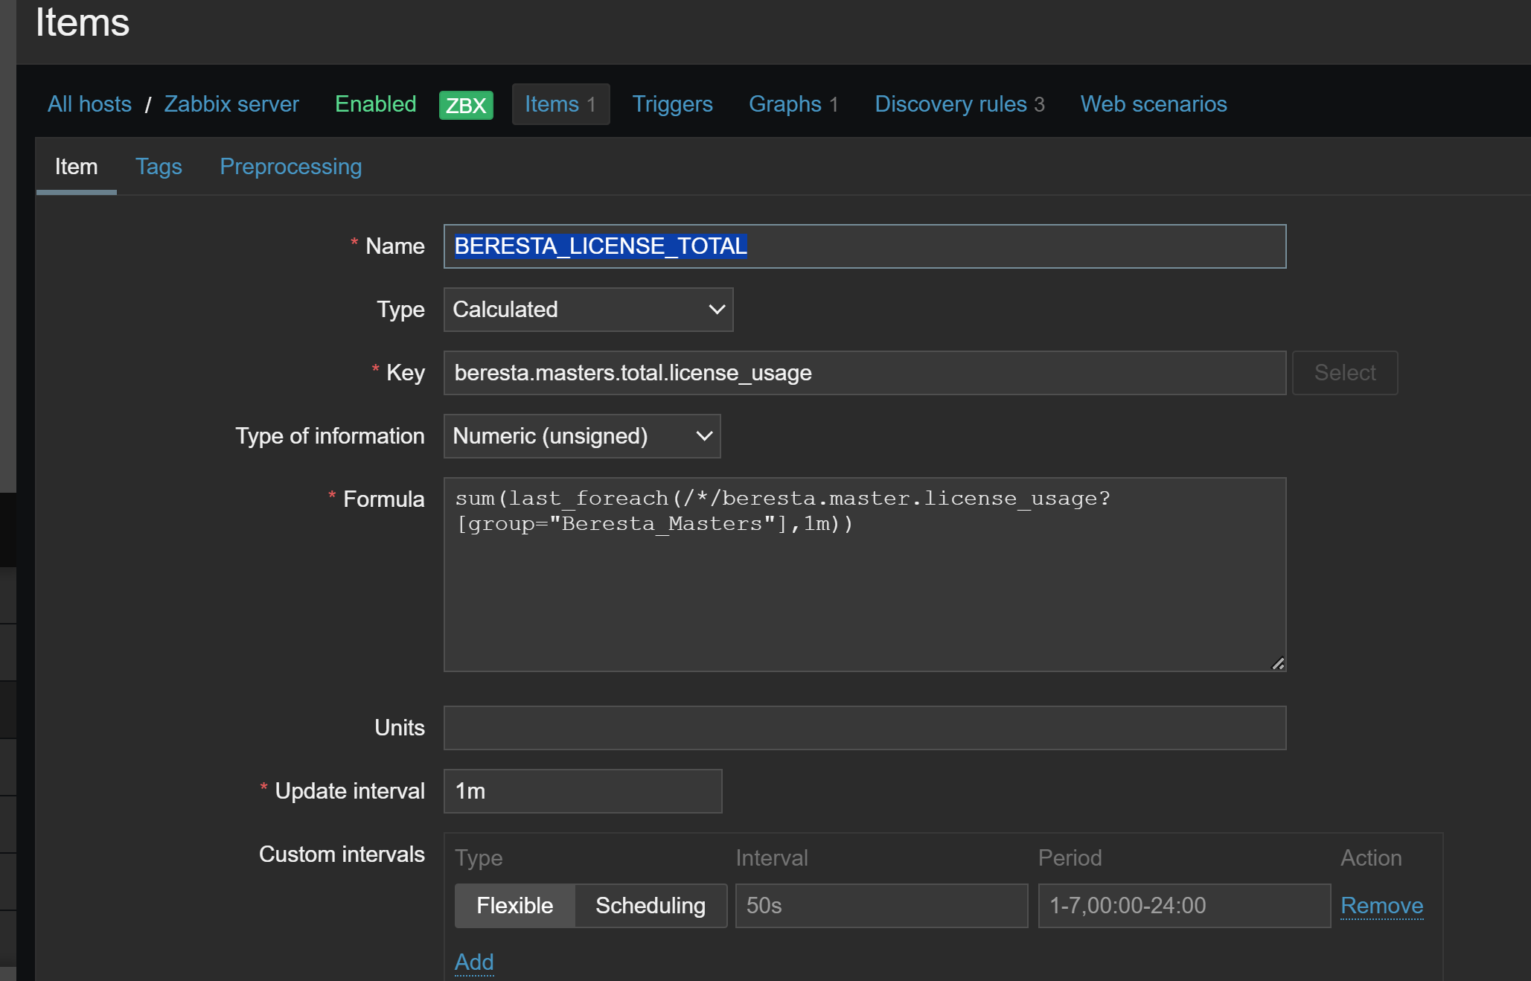
Task: Open the Type dropdown showing Calculated
Action: pyautogui.click(x=588, y=310)
